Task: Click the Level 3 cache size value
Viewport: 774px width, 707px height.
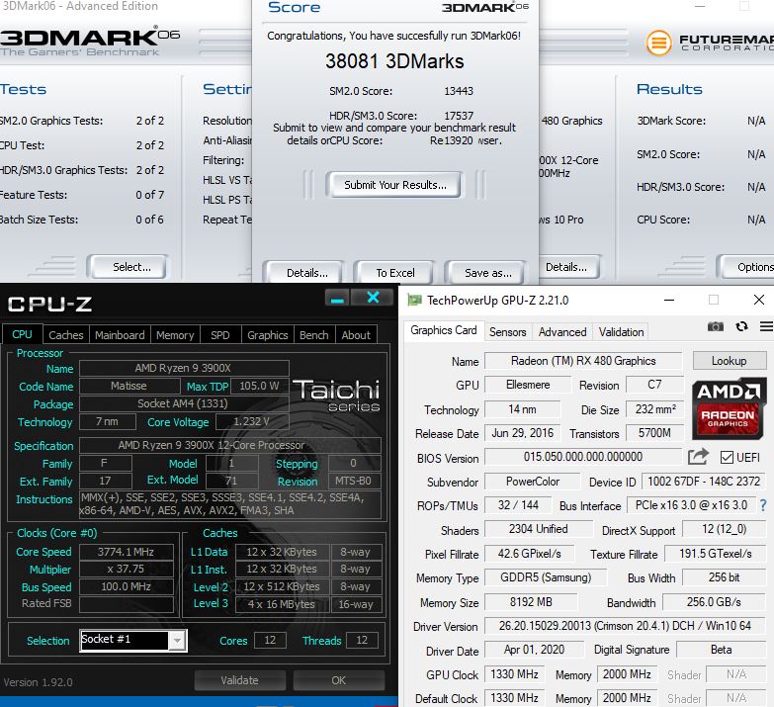Action: tap(282, 604)
